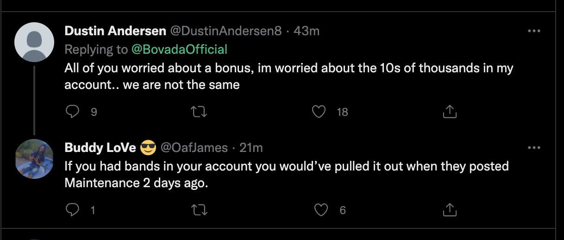Open the 21m timestamp link
Screen dimensions: 564x240
click(x=251, y=148)
